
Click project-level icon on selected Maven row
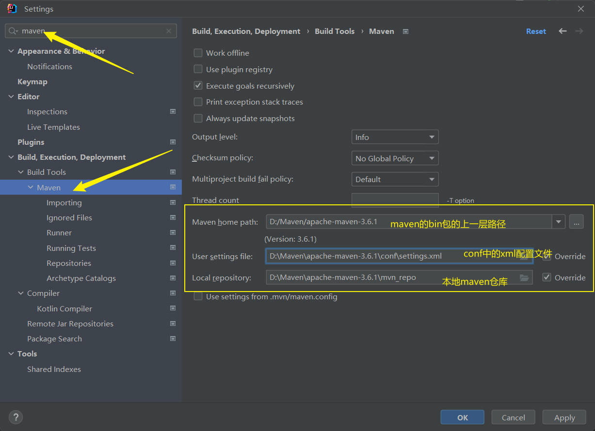point(173,187)
